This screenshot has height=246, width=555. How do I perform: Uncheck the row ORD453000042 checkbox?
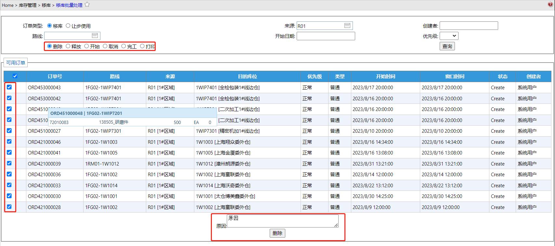pyautogui.click(x=9, y=98)
